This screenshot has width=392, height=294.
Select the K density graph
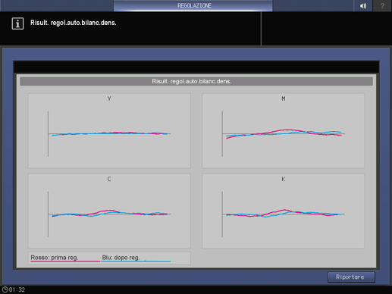click(x=284, y=211)
